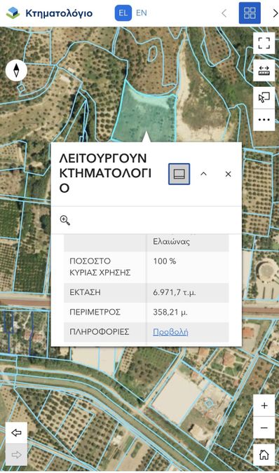Image resolution: width=279 pixels, height=473 pixels.
Task: Click the Κτηματολόγιο logo icon
Action: pyautogui.click(x=13, y=13)
